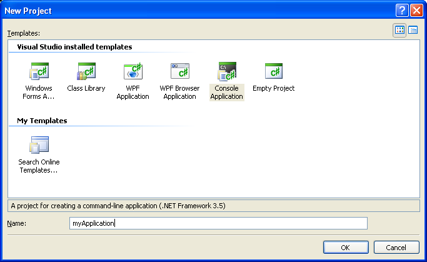Image resolution: width=427 pixels, height=262 pixels.
Task: Click the command-line application description text
Action: pos(118,206)
